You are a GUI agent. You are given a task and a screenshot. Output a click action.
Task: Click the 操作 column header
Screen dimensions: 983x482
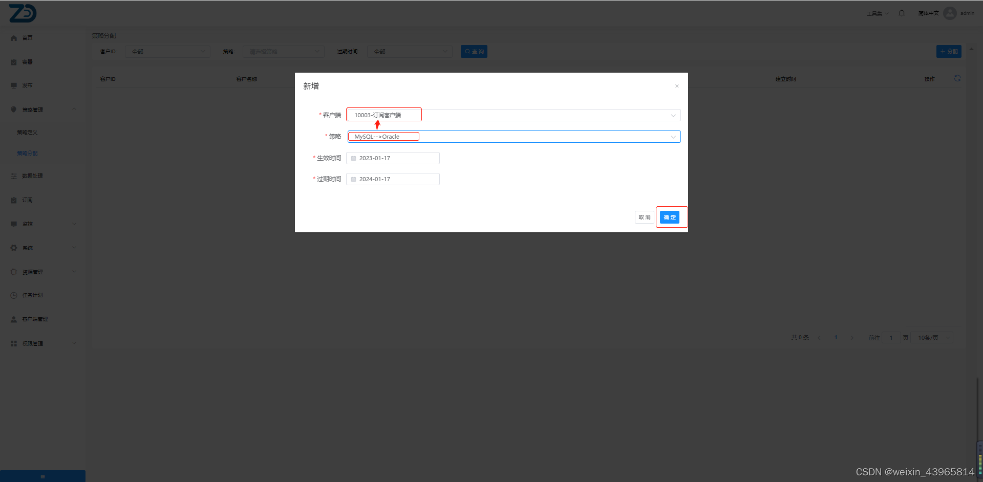tap(929, 79)
